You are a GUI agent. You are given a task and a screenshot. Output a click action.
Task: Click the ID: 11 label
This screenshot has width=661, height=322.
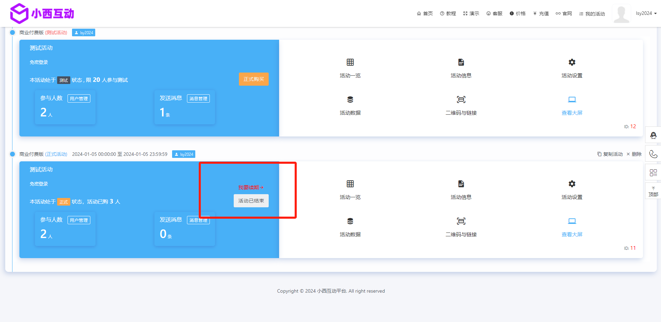click(630, 248)
